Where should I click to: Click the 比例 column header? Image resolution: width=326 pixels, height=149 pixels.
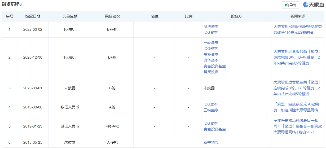(189, 16)
